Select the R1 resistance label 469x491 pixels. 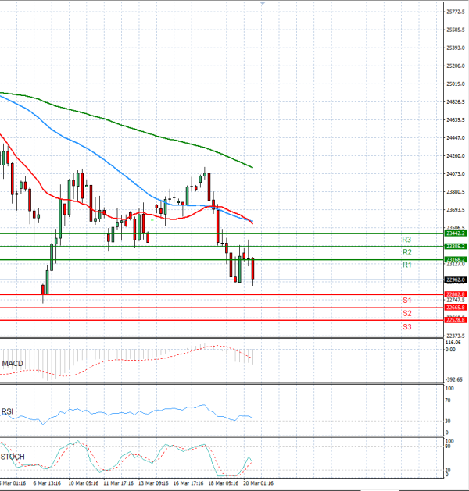coord(406,265)
